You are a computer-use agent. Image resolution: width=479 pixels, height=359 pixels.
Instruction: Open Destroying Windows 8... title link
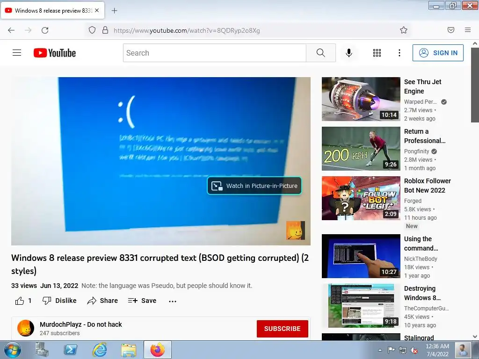coord(422,293)
